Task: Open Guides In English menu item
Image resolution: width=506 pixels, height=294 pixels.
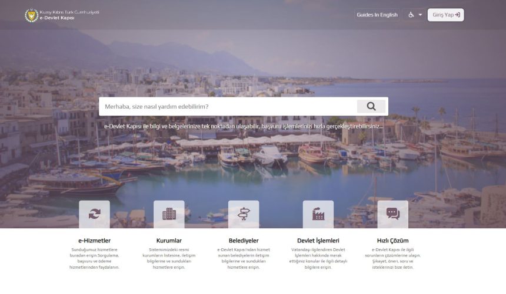Action: tap(377, 15)
